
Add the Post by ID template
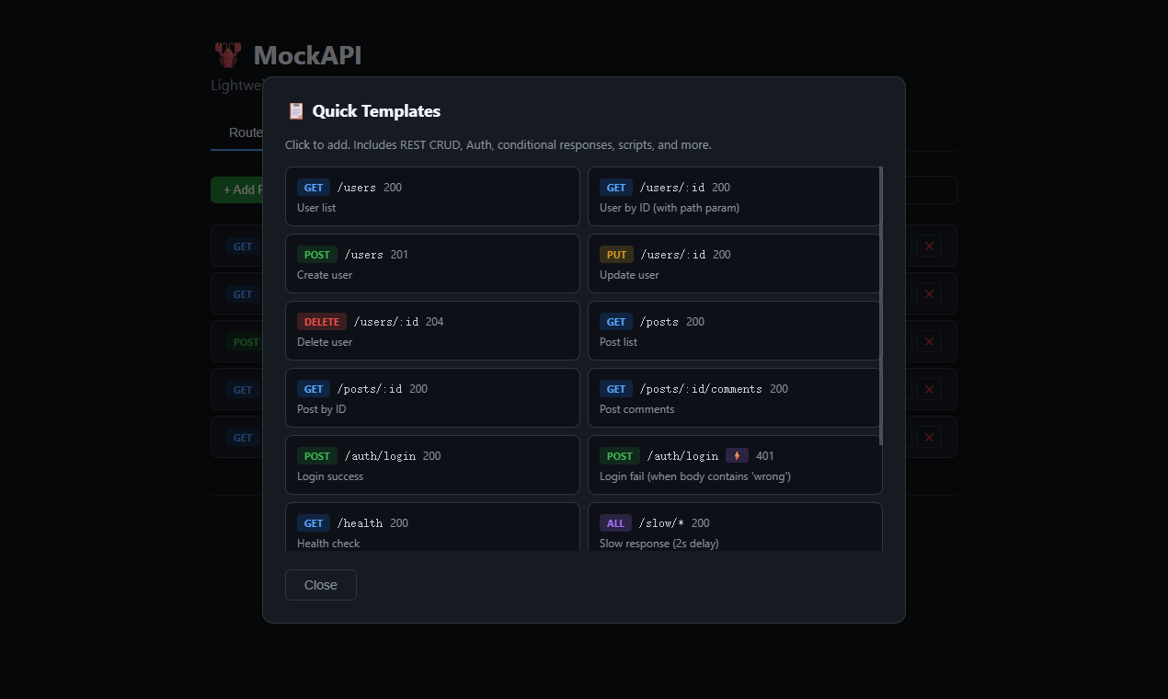pyautogui.click(x=432, y=397)
